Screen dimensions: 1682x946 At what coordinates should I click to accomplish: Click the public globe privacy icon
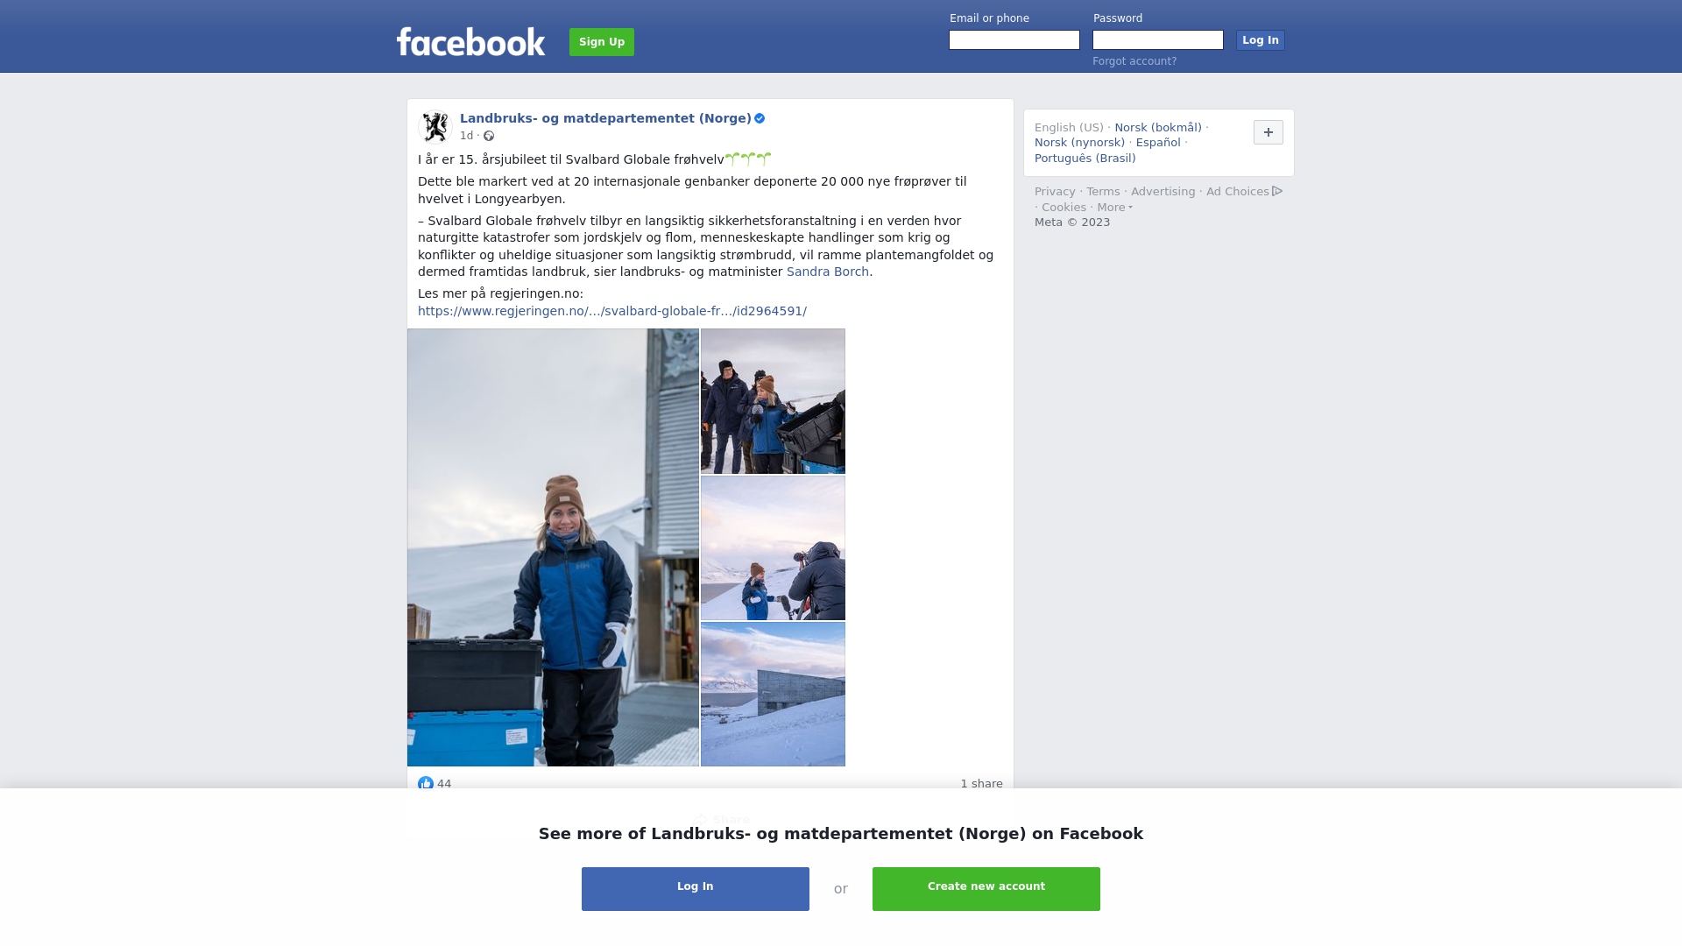point(489,136)
